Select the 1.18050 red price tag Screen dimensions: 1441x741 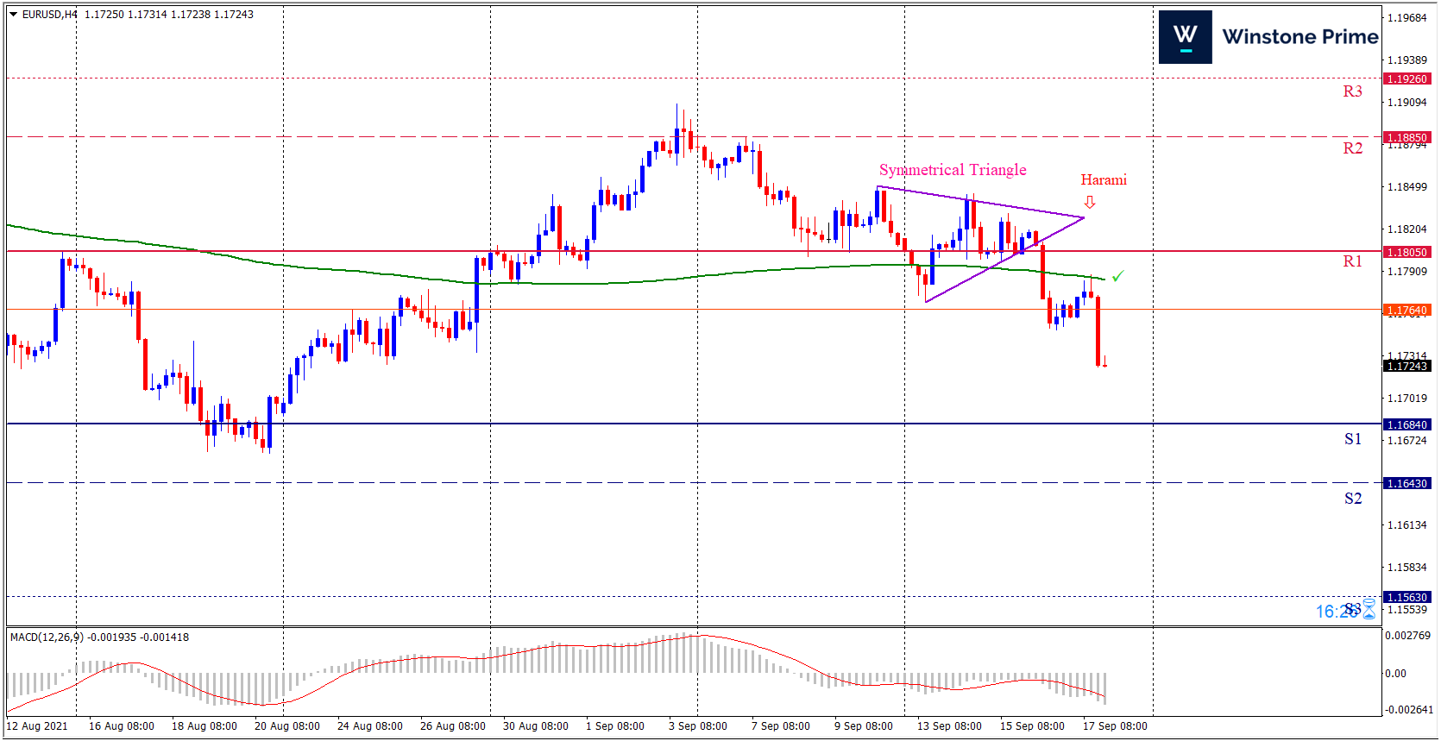point(1406,252)
